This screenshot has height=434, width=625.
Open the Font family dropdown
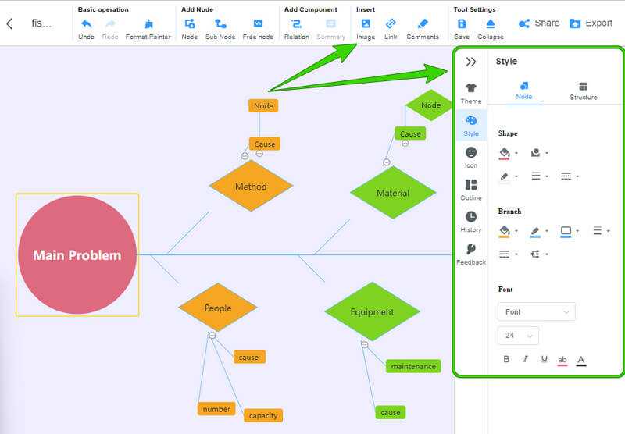(x=537, y=311)
